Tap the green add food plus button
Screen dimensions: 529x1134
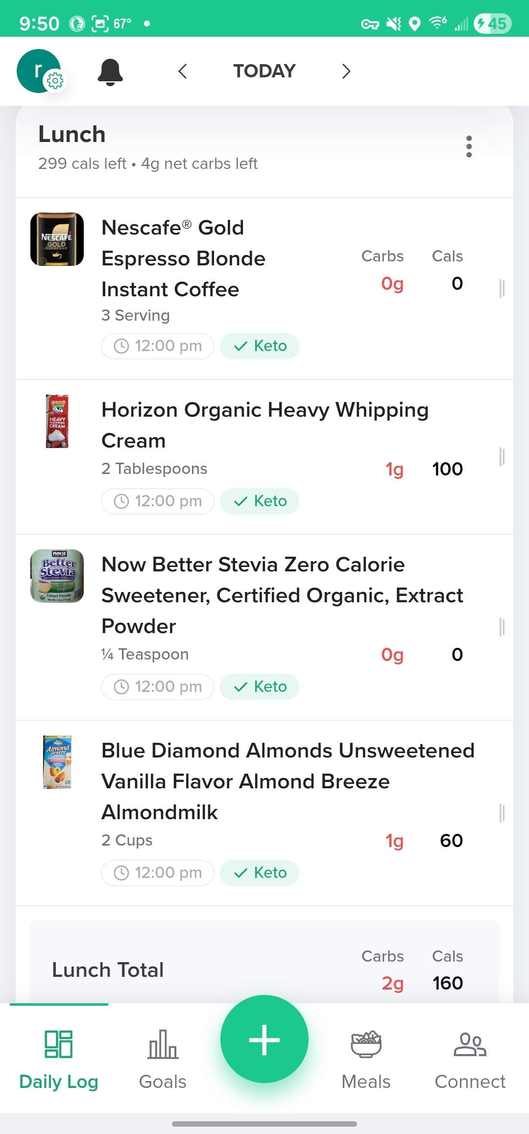click(264, 1039)
